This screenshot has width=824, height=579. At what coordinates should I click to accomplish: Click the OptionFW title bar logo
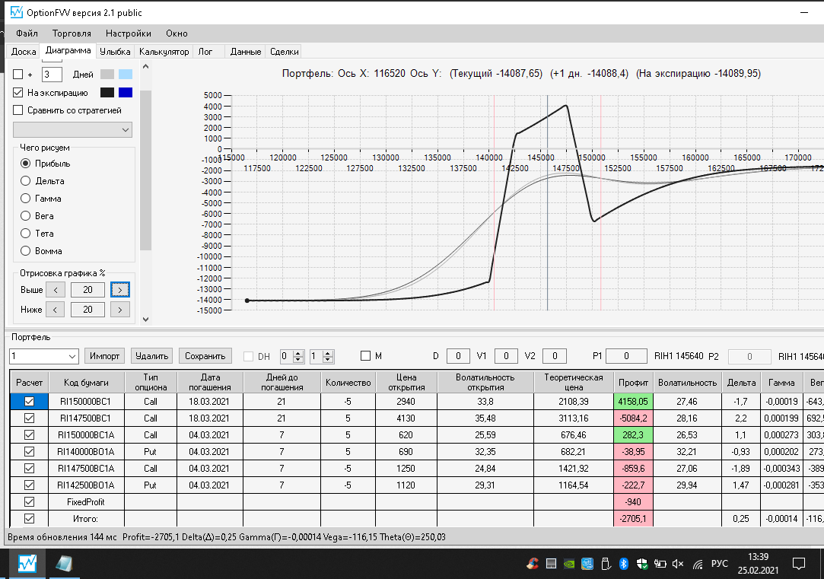(16, 12)
